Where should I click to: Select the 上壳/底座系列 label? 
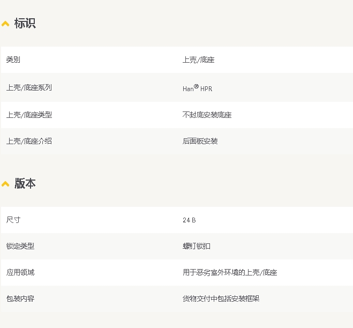(29, 87)
